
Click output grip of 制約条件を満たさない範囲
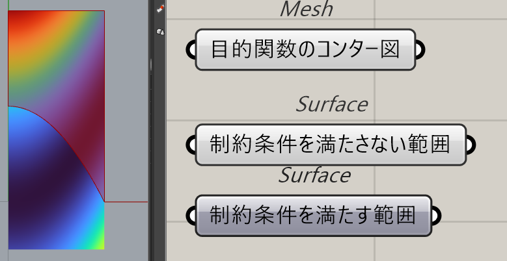tap(471, 145)
